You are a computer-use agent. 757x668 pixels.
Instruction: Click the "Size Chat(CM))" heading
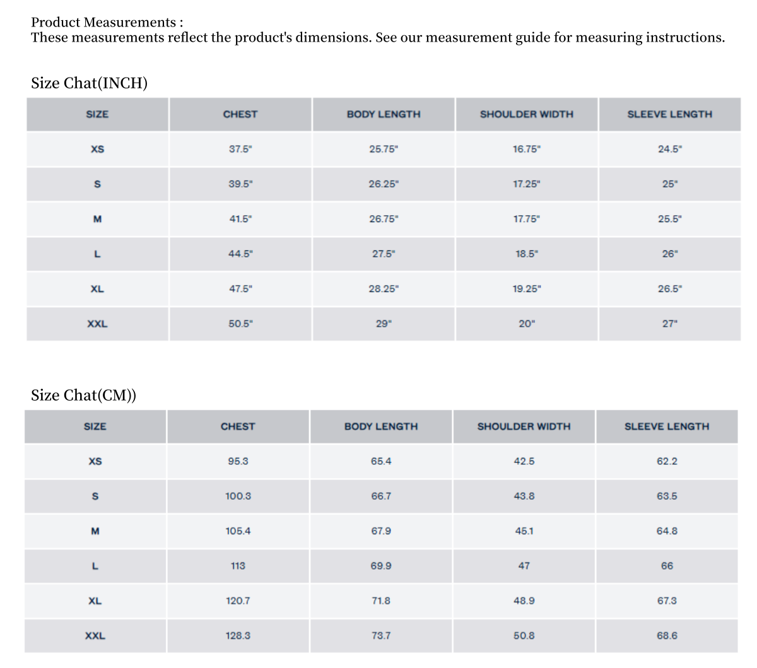click(83, 396)
